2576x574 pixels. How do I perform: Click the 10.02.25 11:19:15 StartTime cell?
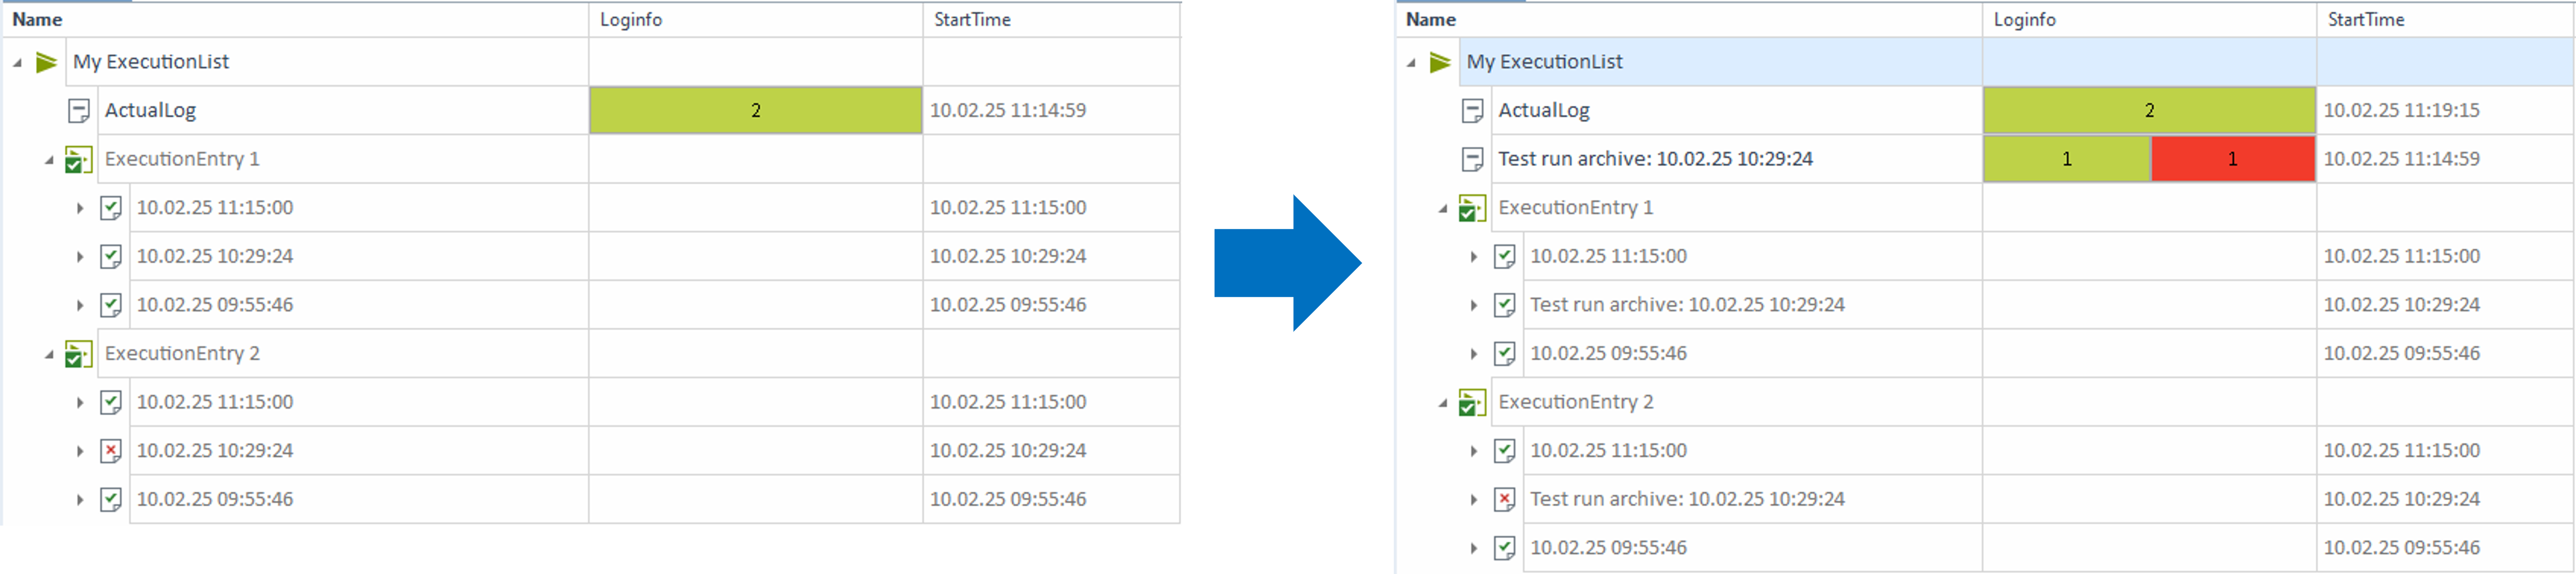[x=2401, y=110]
